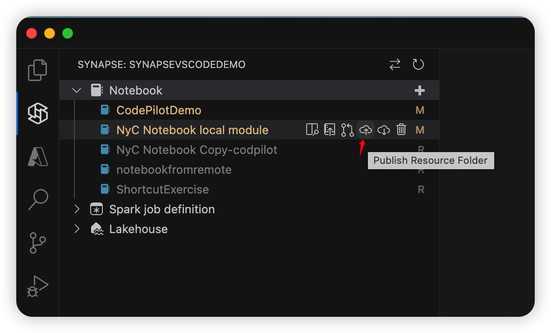The image size is (551, 333).
Task: Click the switch workspace arrows icon
Action: click(395, 64)
